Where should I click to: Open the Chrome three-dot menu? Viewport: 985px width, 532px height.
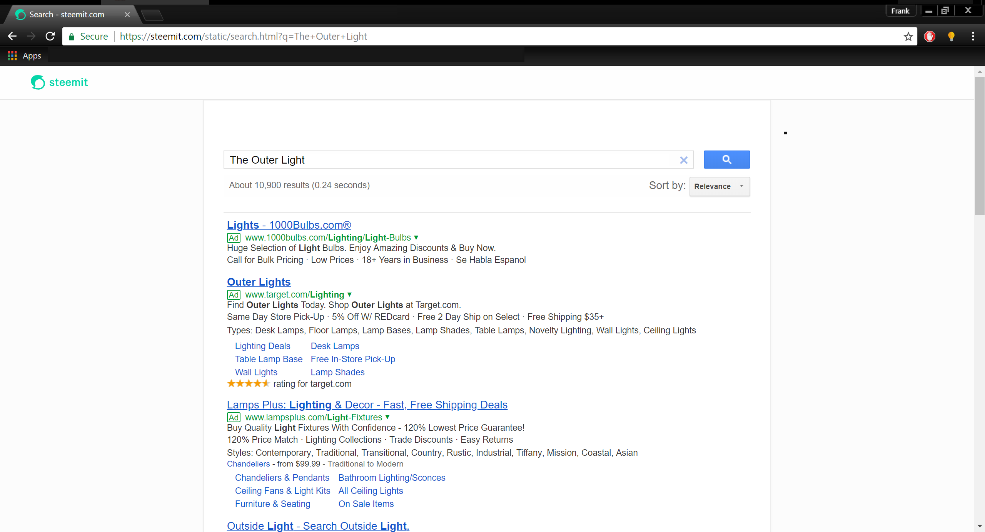[973, 37]
